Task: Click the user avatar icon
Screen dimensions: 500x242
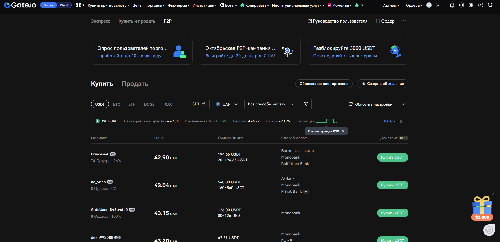Action: point(429,5)
